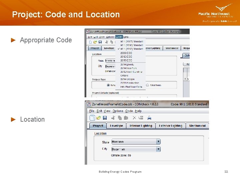Select the Alterations radio button
Screen dimensions: 240x180
click(x=147, y=85)
